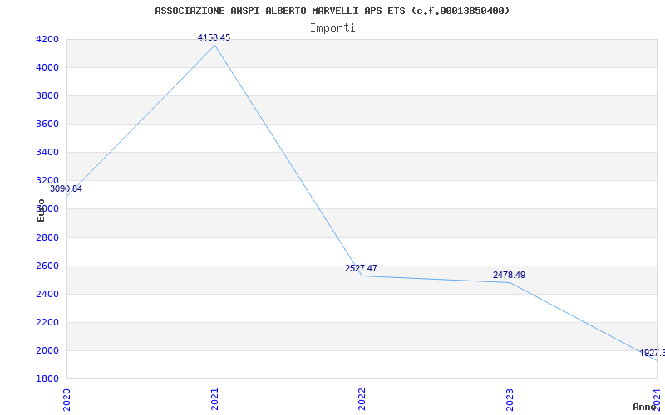
Task: Click the 2022 x-axis label
Action: 362,399
